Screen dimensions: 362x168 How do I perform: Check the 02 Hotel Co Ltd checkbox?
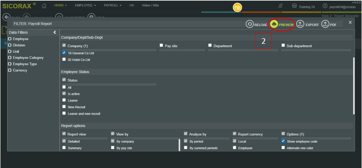[x=64, y=59]
